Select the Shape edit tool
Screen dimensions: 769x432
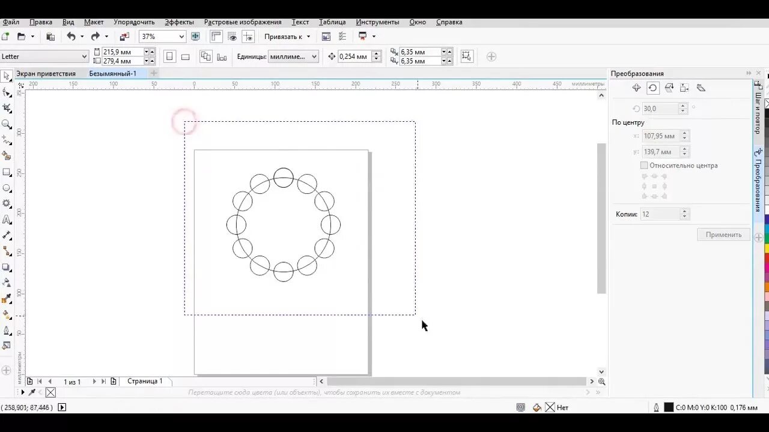[7, 92]
